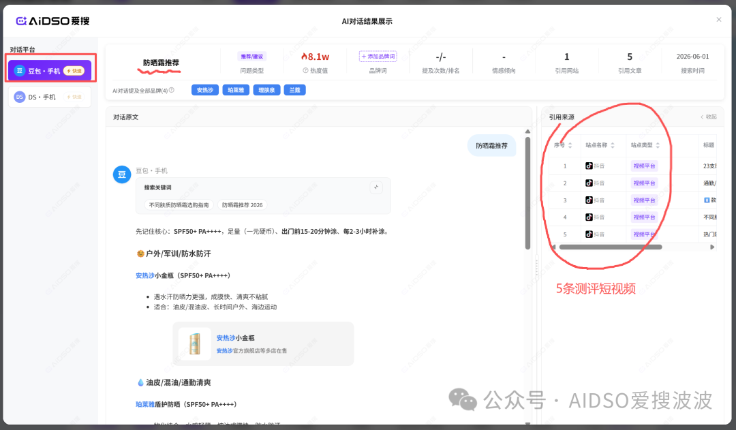The height and width of the screenshot is (430, 736).
Task: Click the 防晒霜推荐 query bubble
Action: (491, 146)
